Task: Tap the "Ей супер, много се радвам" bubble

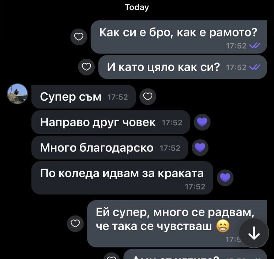Action: click(177, 224)
